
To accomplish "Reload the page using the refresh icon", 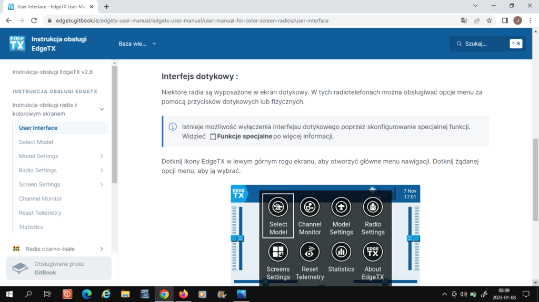I will click(x=34, y=20).
